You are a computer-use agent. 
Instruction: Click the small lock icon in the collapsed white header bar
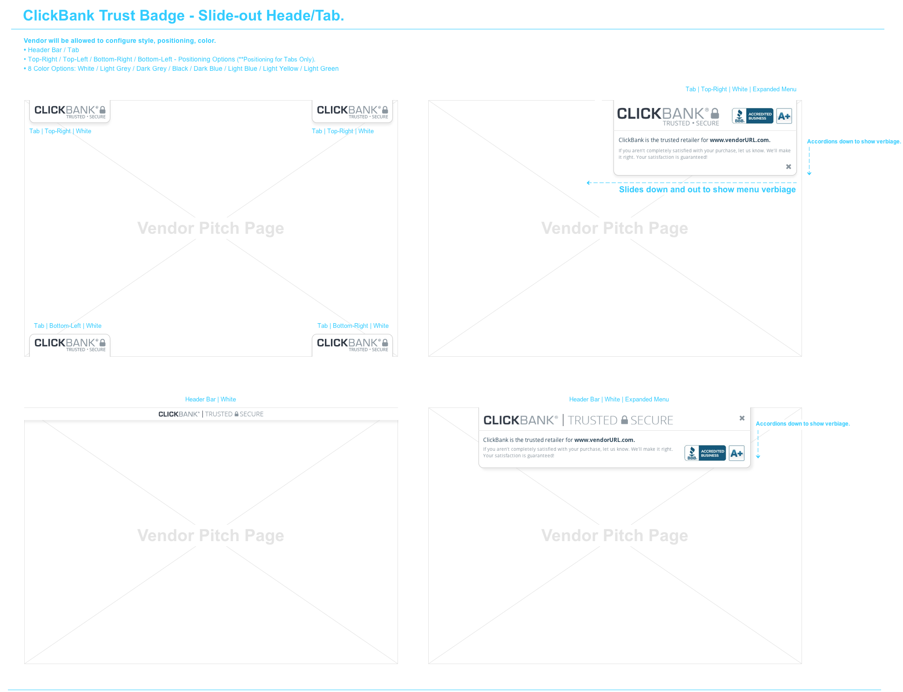tap(236, 414)
